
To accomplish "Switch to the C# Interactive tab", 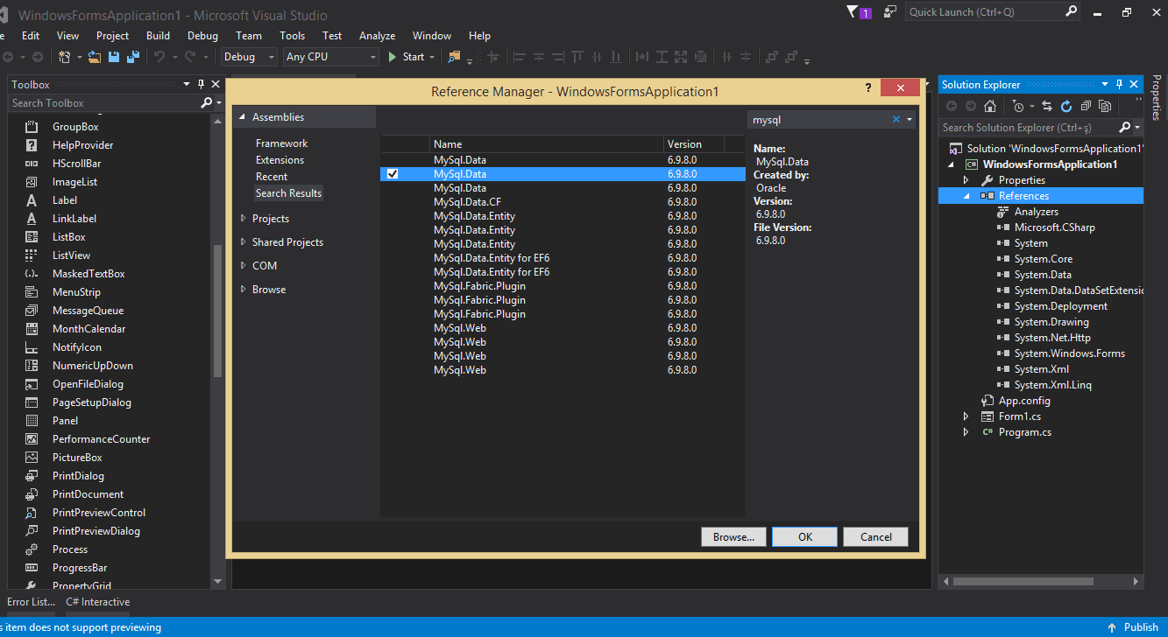I will click(97, 602).
